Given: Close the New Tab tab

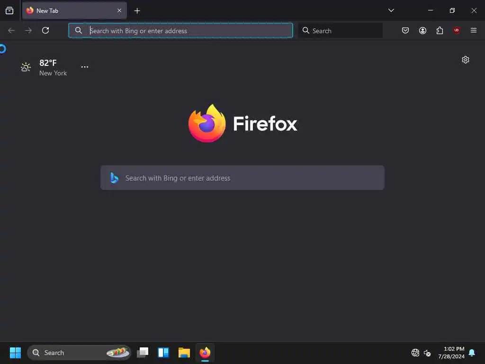Looking at the screenshot, I should 119,10.
